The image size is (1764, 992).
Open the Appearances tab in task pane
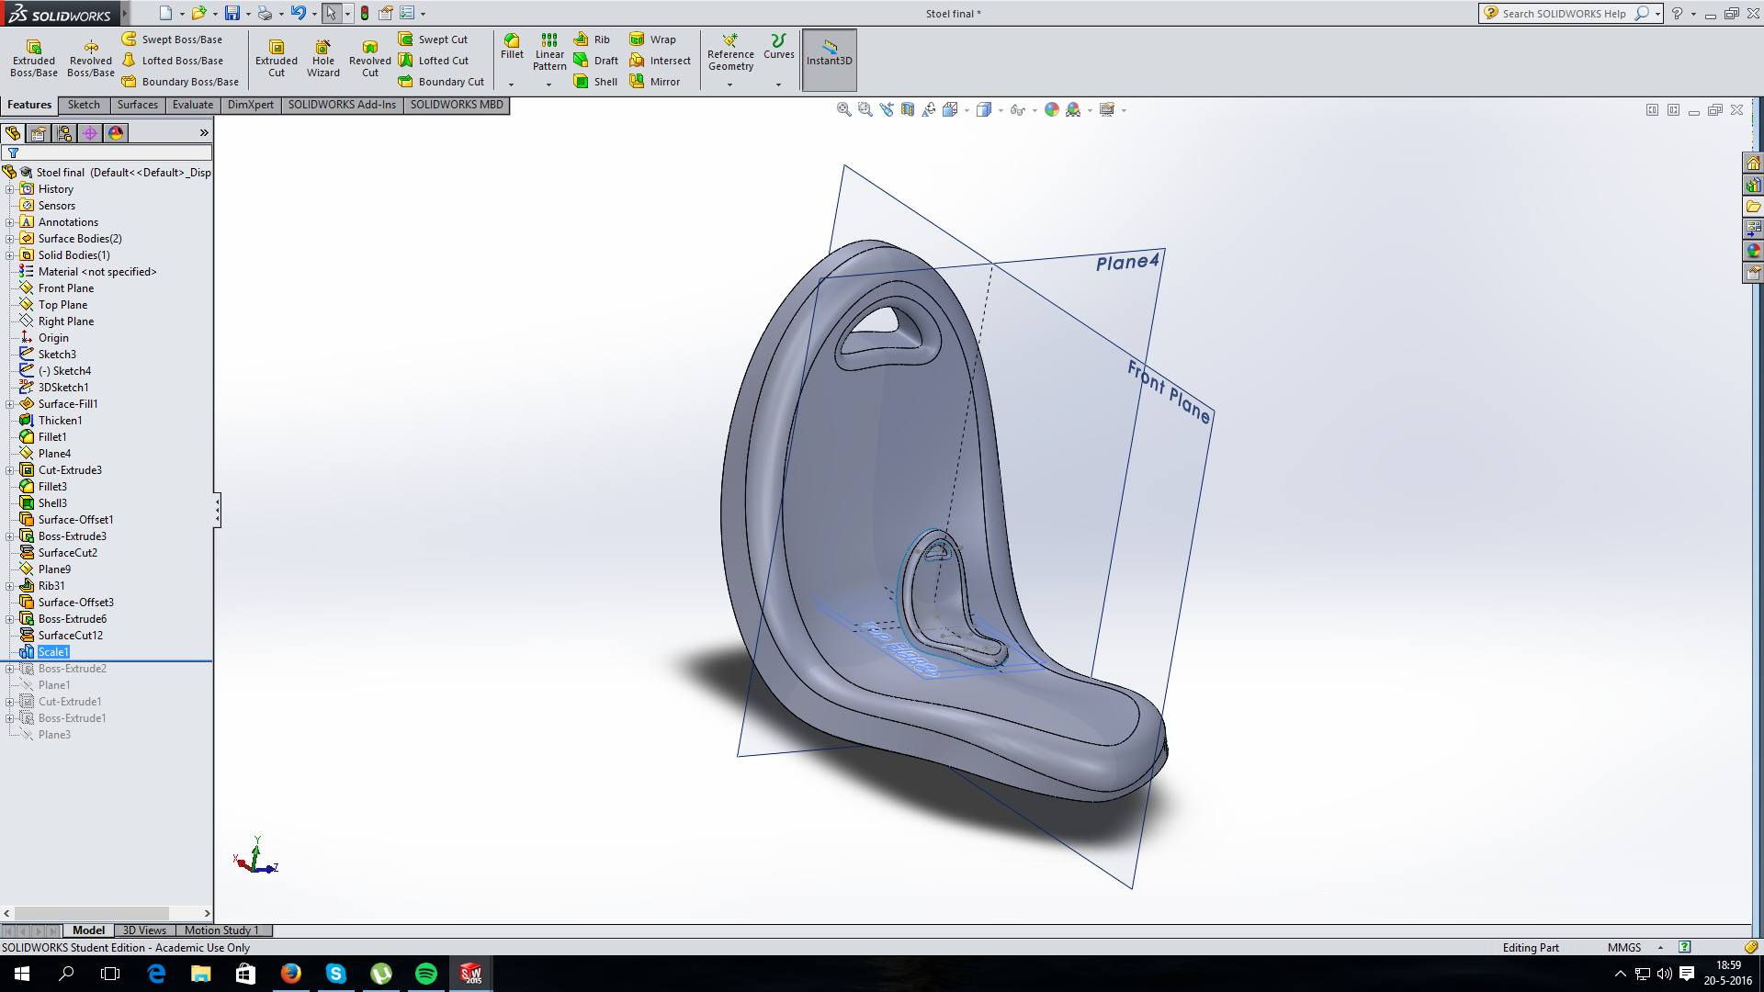coord(1753,251)
